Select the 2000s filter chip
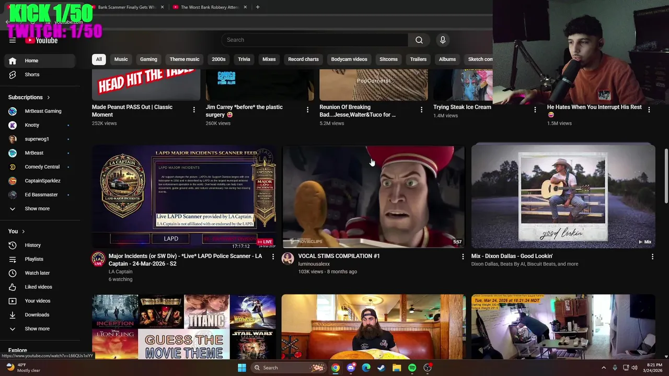This screenshot has width=669, height=376. coord(218,60)
